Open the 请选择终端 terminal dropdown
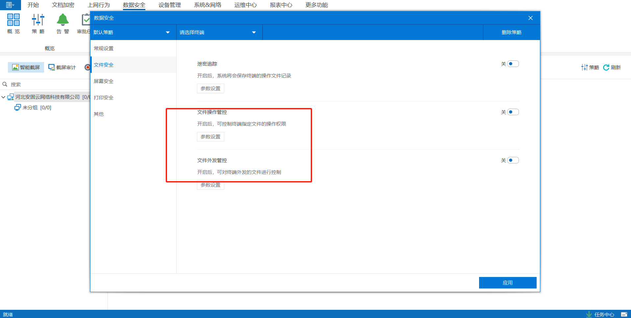The height and width of the screenshot is (318, 631). point(219,32)
